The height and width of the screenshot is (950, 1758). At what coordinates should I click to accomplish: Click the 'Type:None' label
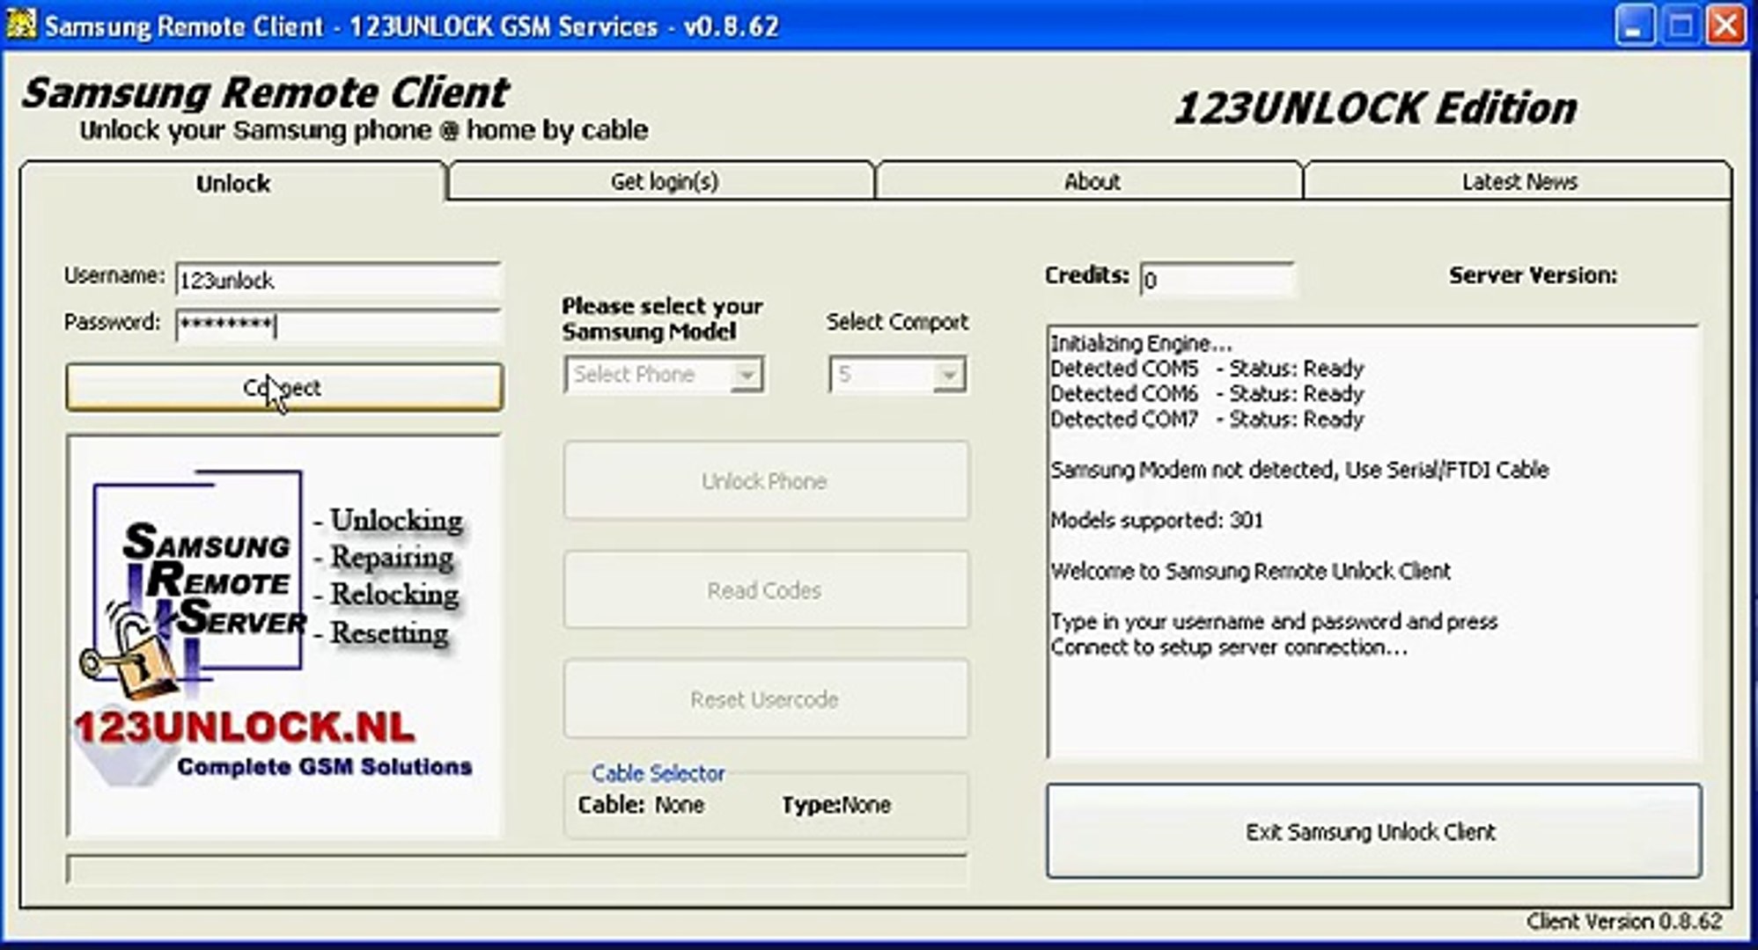(836, 805)
